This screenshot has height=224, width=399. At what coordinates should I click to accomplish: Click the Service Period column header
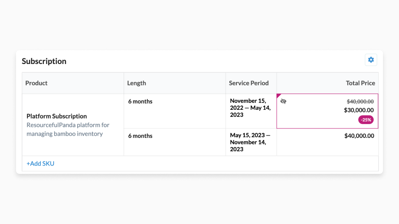coord(249,83)
